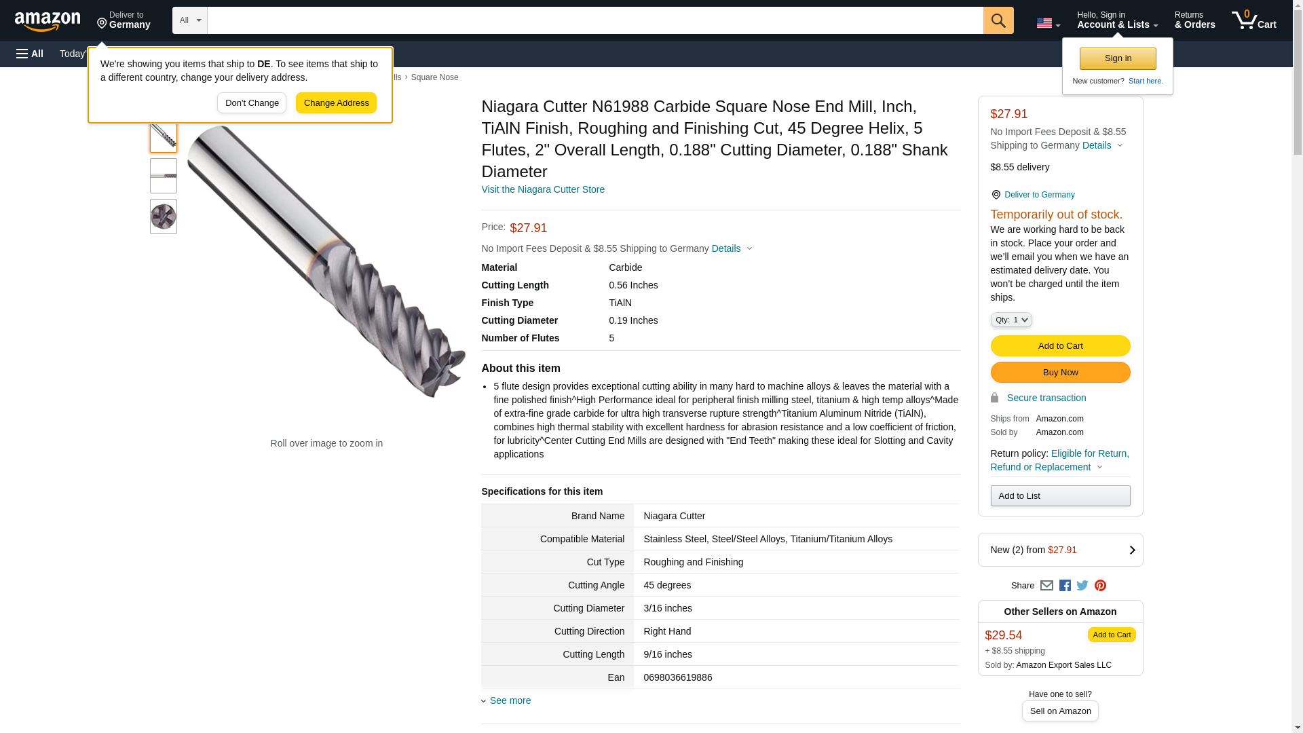
Task: Share product on Twitter
Action: point(1082,586)
